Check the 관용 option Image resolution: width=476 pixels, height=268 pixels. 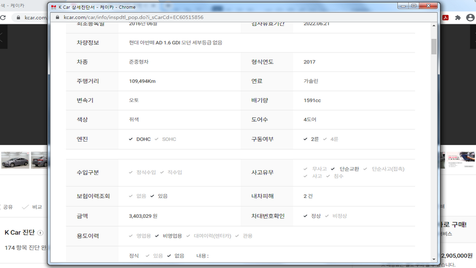point(237,236)
